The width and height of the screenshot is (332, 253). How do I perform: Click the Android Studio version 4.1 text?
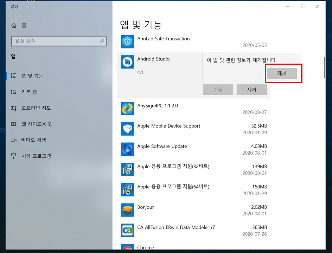click(140, 72)
